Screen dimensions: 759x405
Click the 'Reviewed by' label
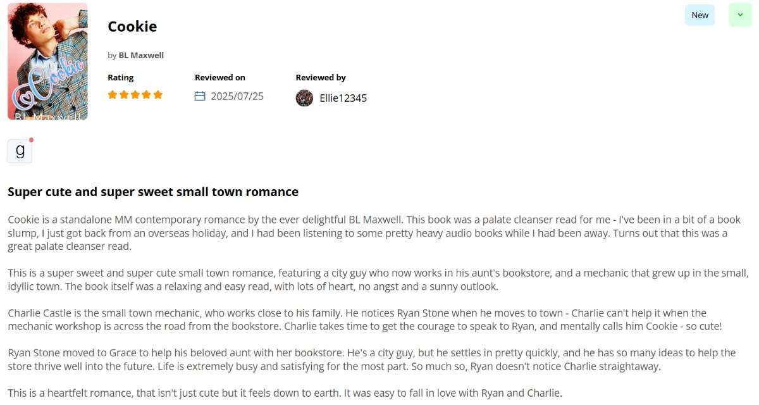pos(321,77)
